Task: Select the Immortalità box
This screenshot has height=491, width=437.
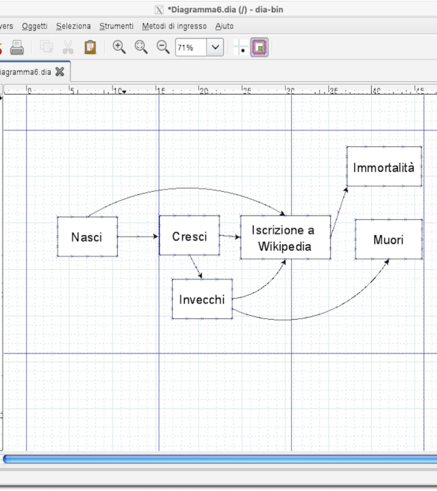Action: [x=384, y=166]
